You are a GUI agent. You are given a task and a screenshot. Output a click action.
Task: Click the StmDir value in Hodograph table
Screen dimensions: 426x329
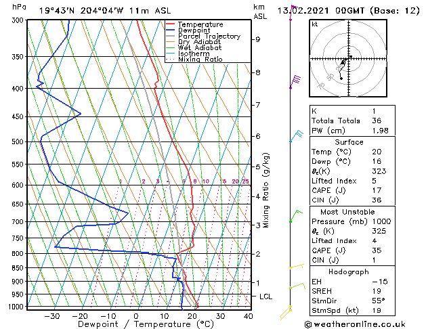(x=379, y=301)
